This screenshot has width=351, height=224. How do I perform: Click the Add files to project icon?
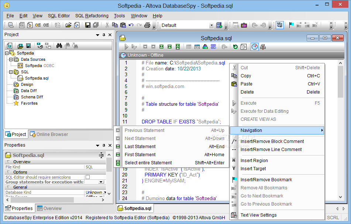point(40,46)
